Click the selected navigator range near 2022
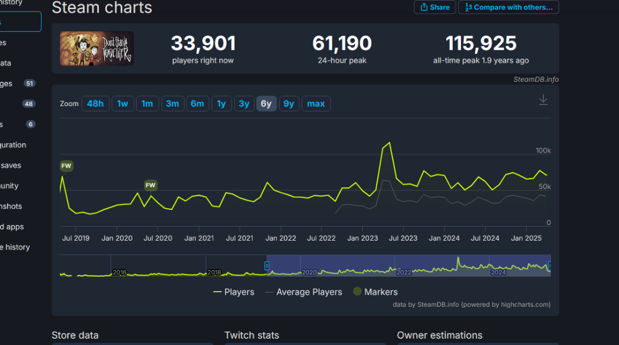This screenshot has height=345, width=619. 409,266
